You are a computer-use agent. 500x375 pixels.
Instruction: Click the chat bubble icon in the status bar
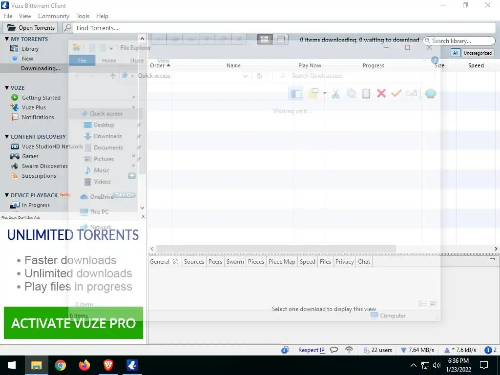[x=334, y=350]
